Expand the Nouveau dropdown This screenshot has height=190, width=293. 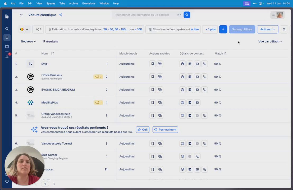[29, 41]
